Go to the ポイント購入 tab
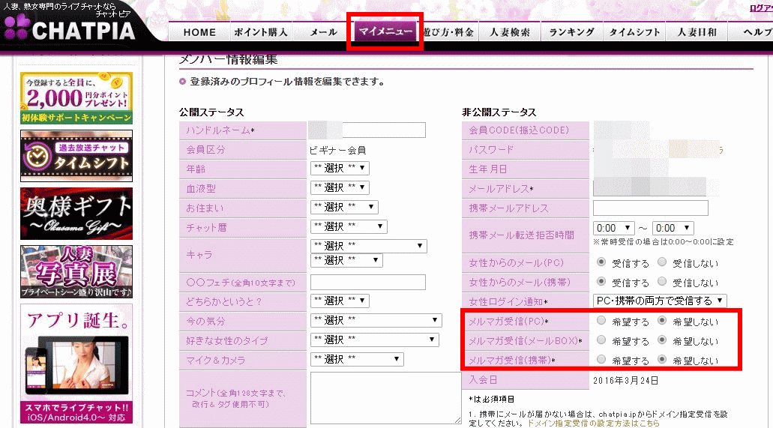Screen dimensions: 773x428 (260, 32)
